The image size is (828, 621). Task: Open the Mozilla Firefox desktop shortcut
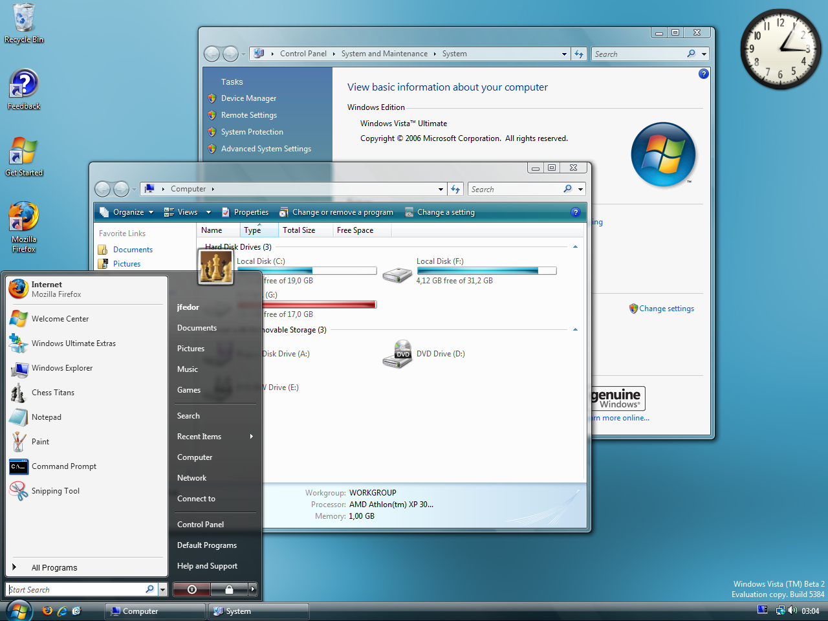24,226
